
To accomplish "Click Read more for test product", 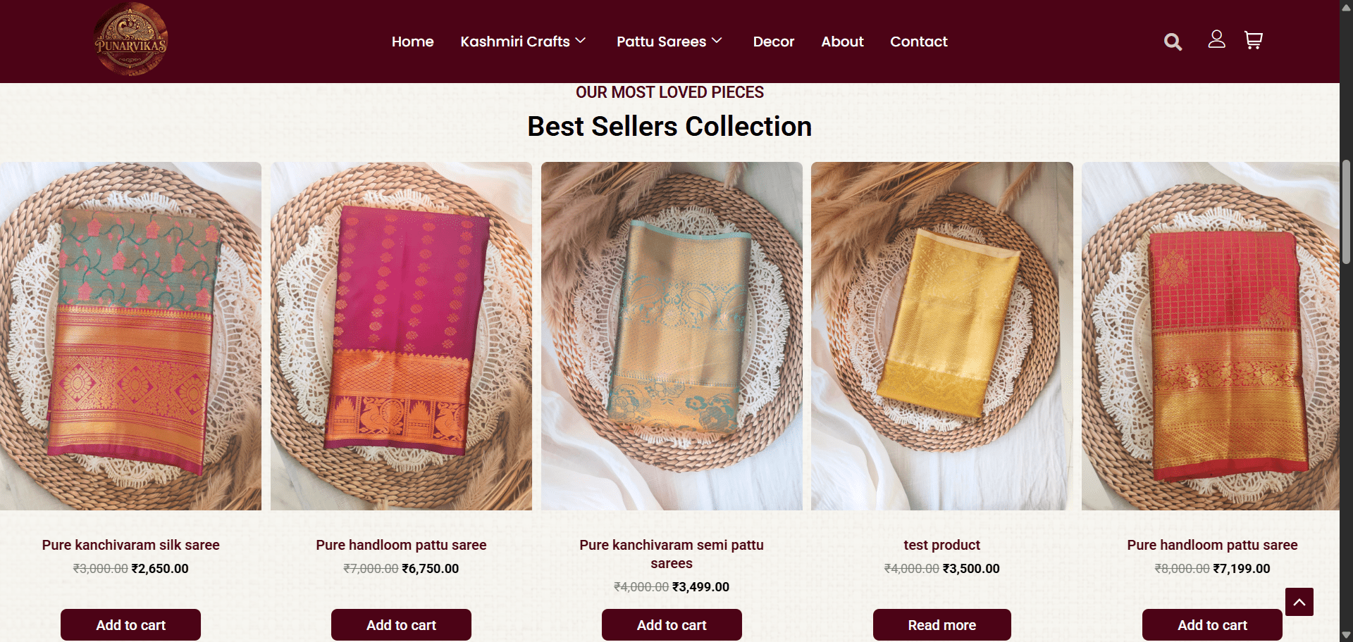I will 941,625.
